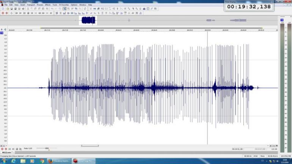Open Google Chrome from taskbar

click(x=42, y=161)
